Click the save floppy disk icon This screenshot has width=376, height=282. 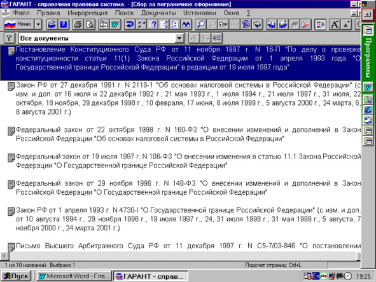64,24
